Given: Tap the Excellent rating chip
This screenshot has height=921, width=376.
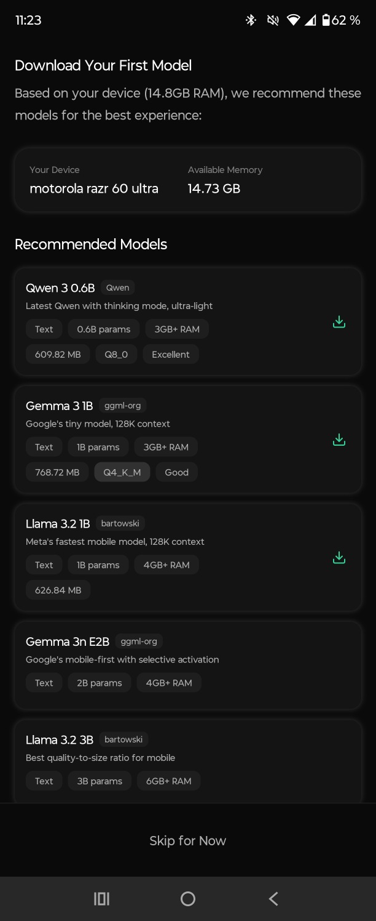Looking at the screenshot, I should [171, 355].
